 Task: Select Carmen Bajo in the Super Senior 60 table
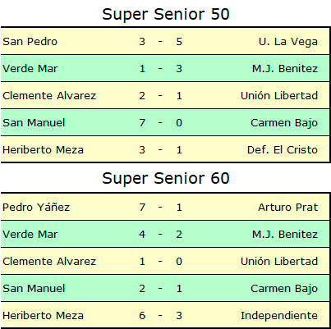284,289
